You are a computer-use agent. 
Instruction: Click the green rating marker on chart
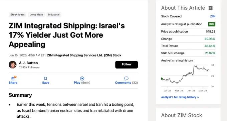[162, 78]
